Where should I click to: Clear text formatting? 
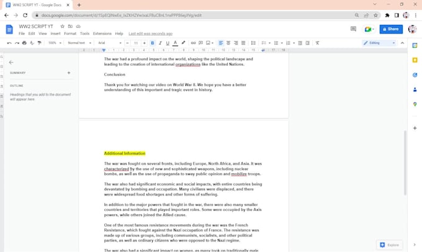pos(317,43)
